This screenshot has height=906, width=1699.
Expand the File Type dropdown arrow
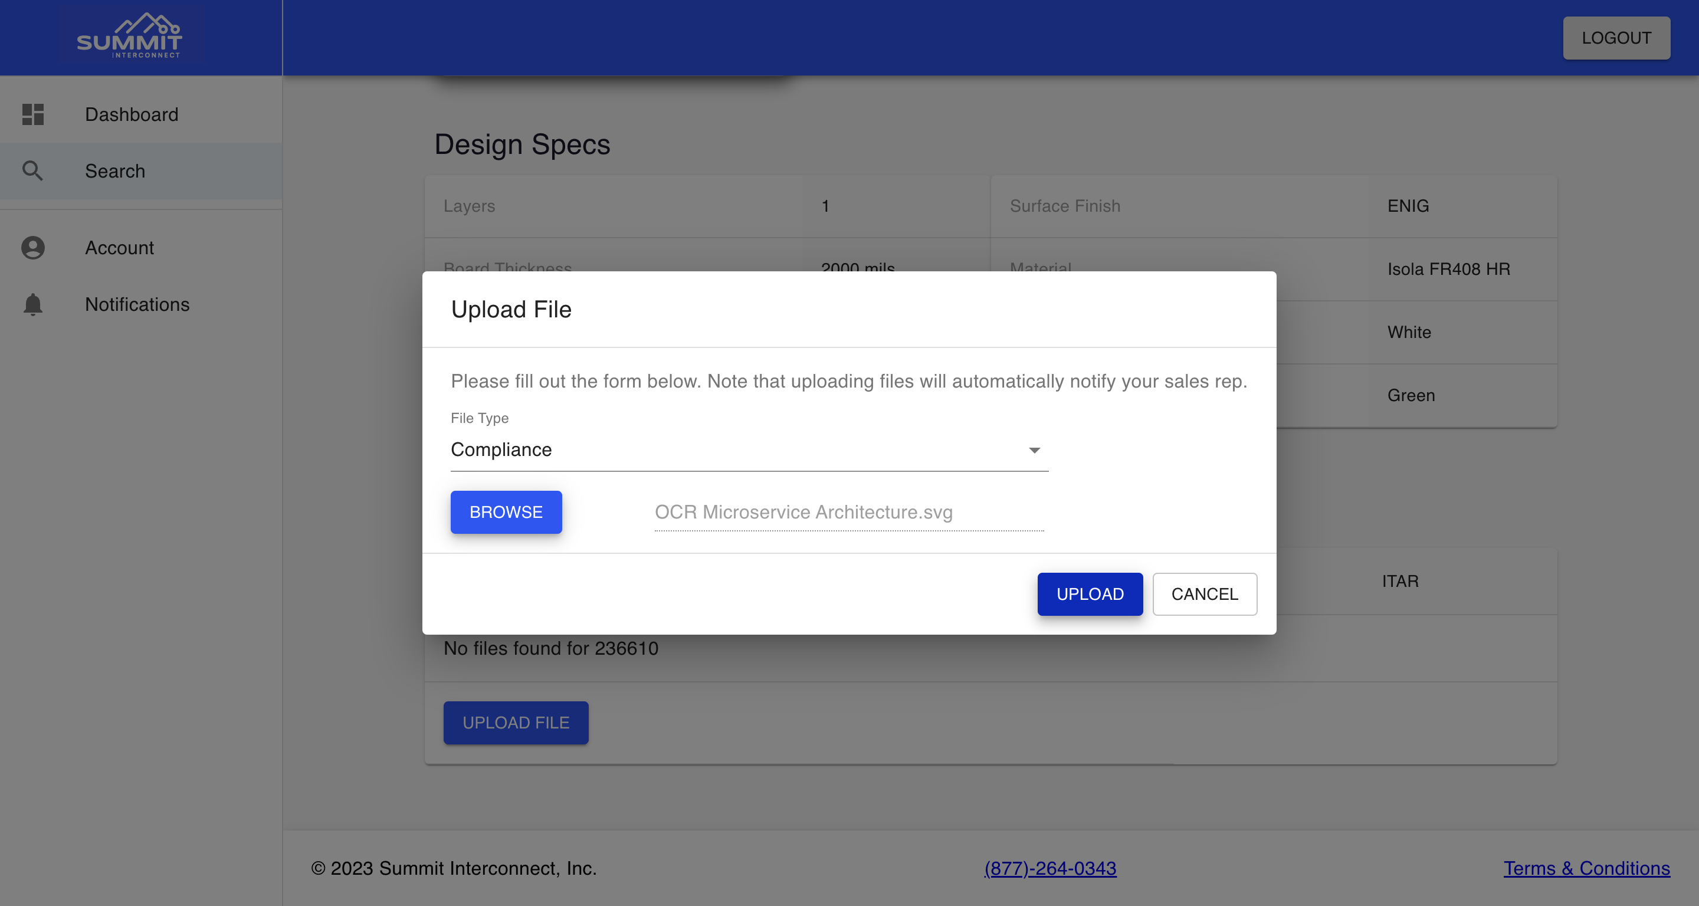1034,451
